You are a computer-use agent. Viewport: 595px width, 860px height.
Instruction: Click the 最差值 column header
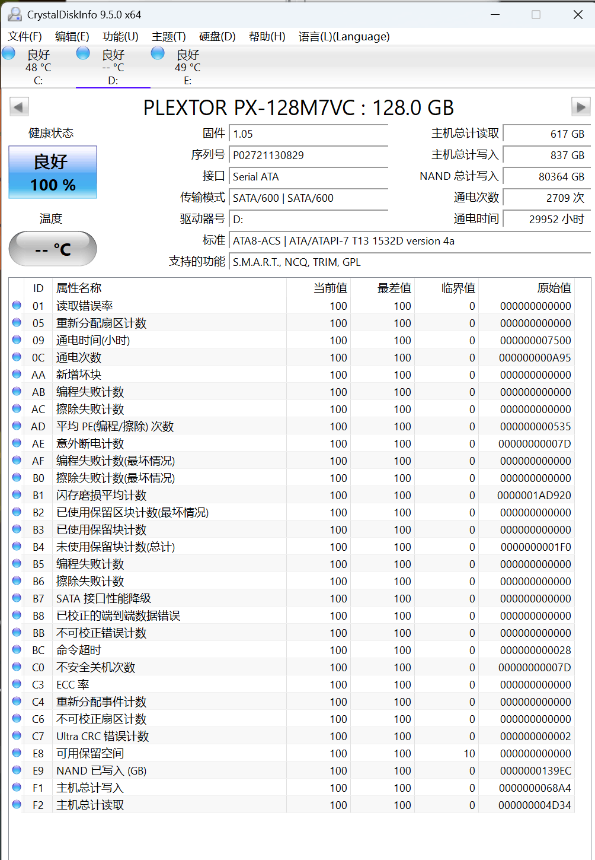pyautogui.click(x=383, y=288)
